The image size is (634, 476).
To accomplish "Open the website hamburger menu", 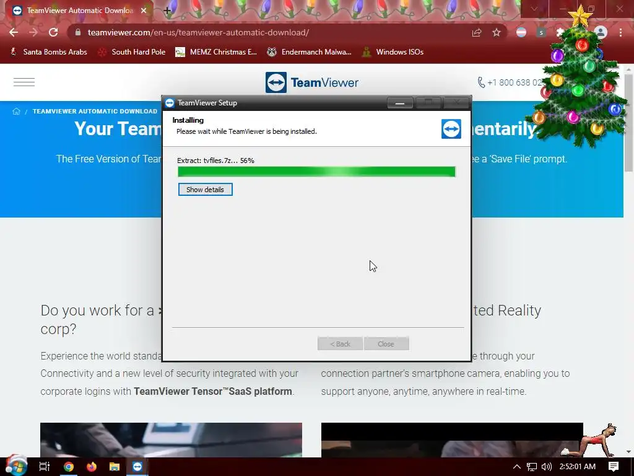I will (x=24, y=82).
